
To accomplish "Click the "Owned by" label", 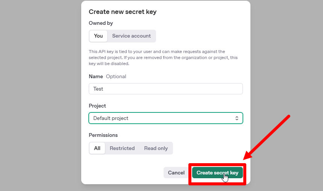I will [101, 23].
